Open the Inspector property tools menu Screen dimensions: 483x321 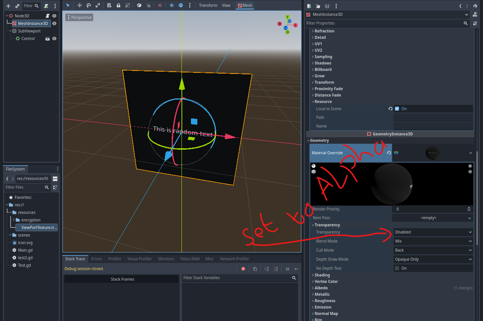click(475, 23)
